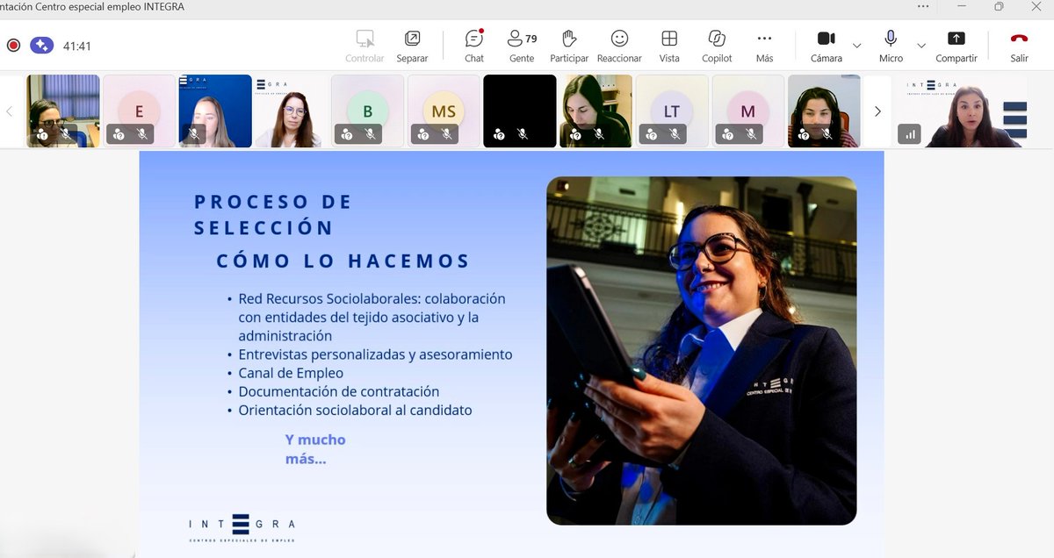Show the Gente participants list
Image resolution: width=1054 pixels, height=558 pixels.
[522, 46]
